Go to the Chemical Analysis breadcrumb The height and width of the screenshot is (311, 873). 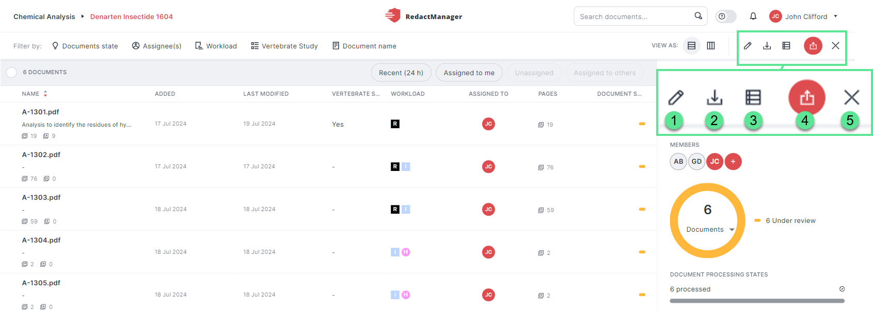click(44, 16)
